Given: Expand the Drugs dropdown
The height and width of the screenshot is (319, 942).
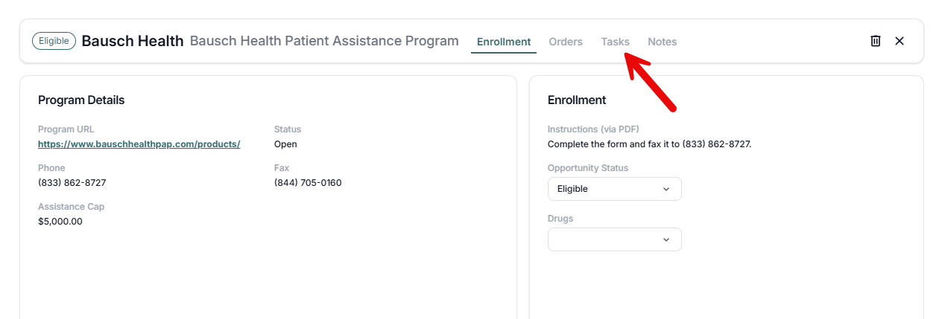Looking at the screenshot, I should (x=614, y=239).
